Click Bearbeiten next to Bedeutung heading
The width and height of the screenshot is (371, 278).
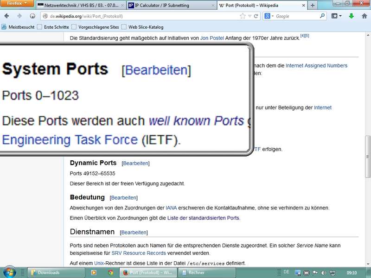click(x=124, y=198)
